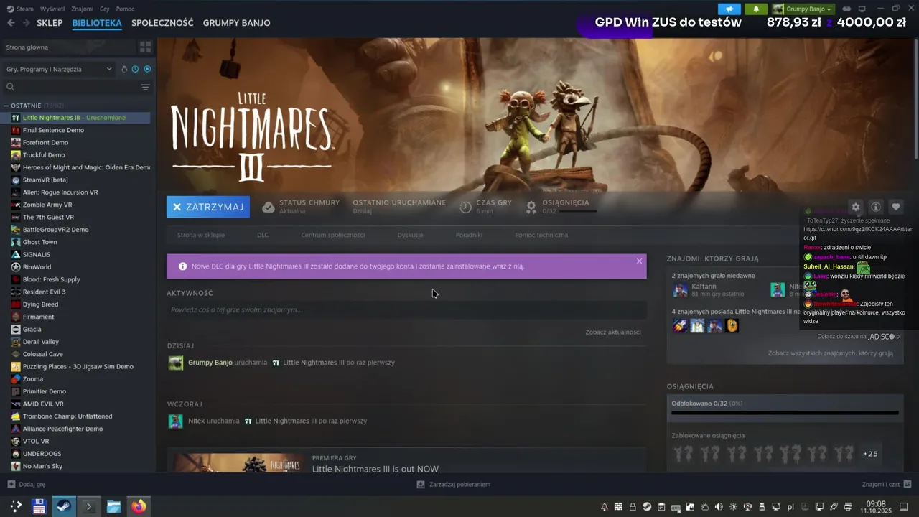Image resolution: width=919 pixels, height=517 pixels.
Task: Open Strona w sklepie link
Action: (201, 235)
